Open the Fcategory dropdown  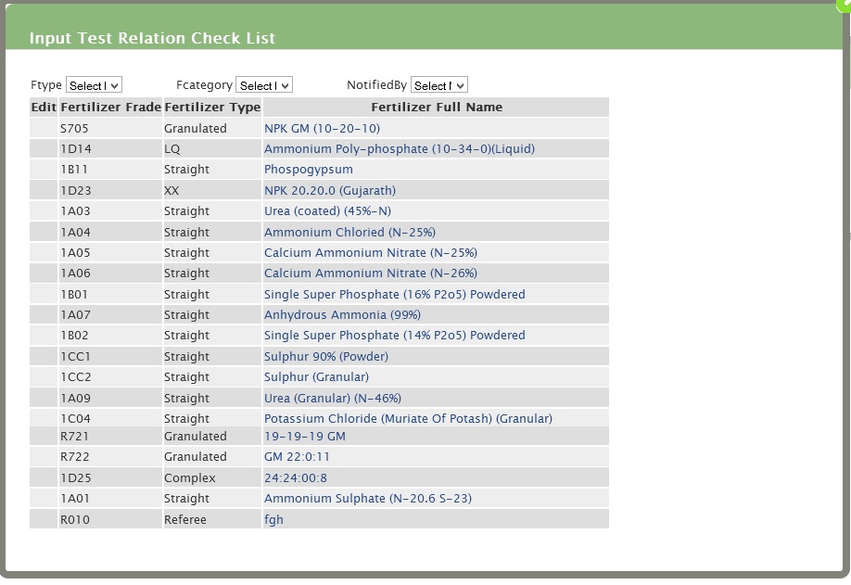click(264, 85)
